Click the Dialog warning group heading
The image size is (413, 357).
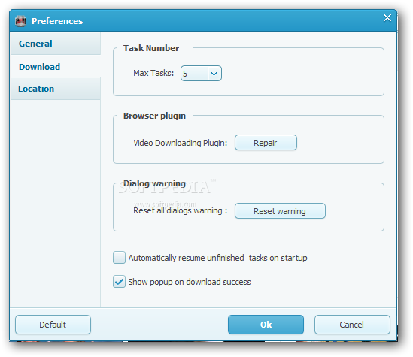coord(154,183)
